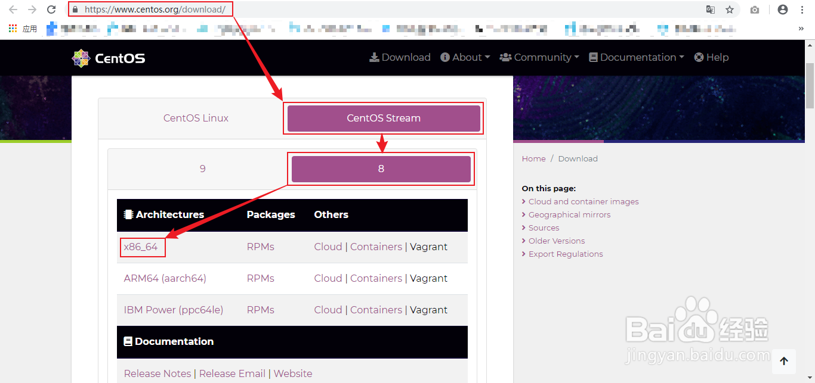Click the IBM Power (ppc64le) link
This screenshot has width=815, height=383.
(x=173, y=310)
